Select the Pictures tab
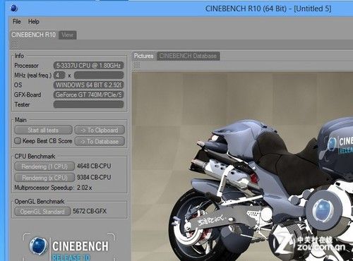Image resolution: width=353 pixels, height=261 pixels. tap(143, 56)
